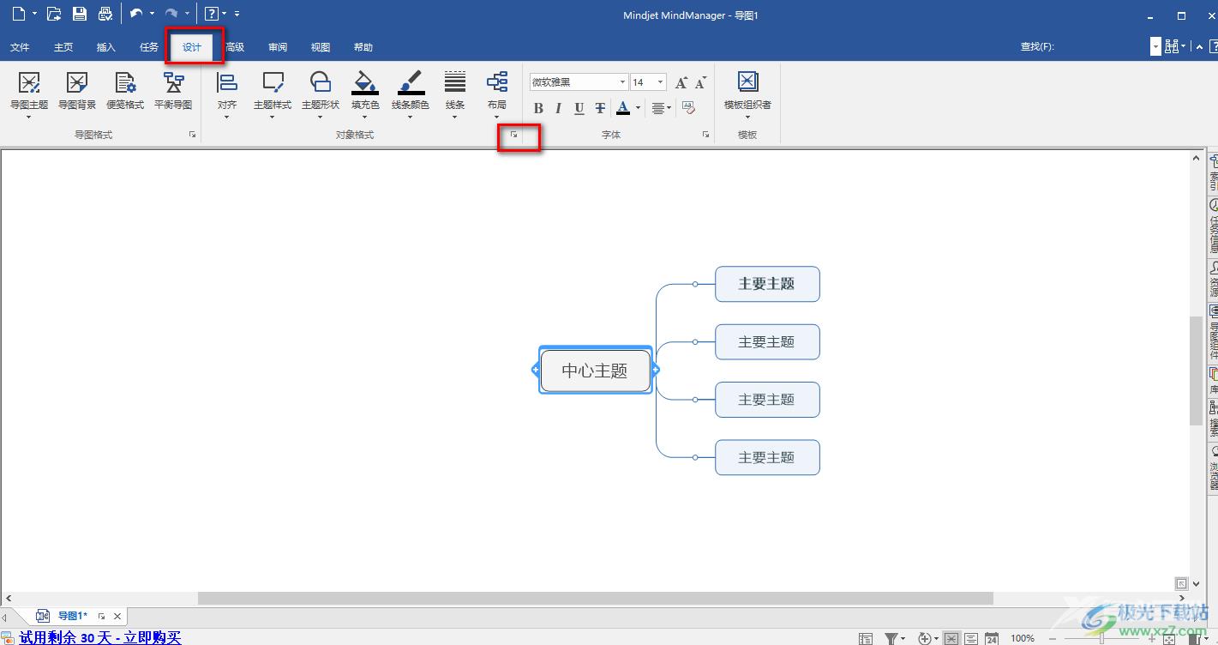Click the Redo arrow icon
The width and height of the screenshot is (1218, 645).
[171, 14]
